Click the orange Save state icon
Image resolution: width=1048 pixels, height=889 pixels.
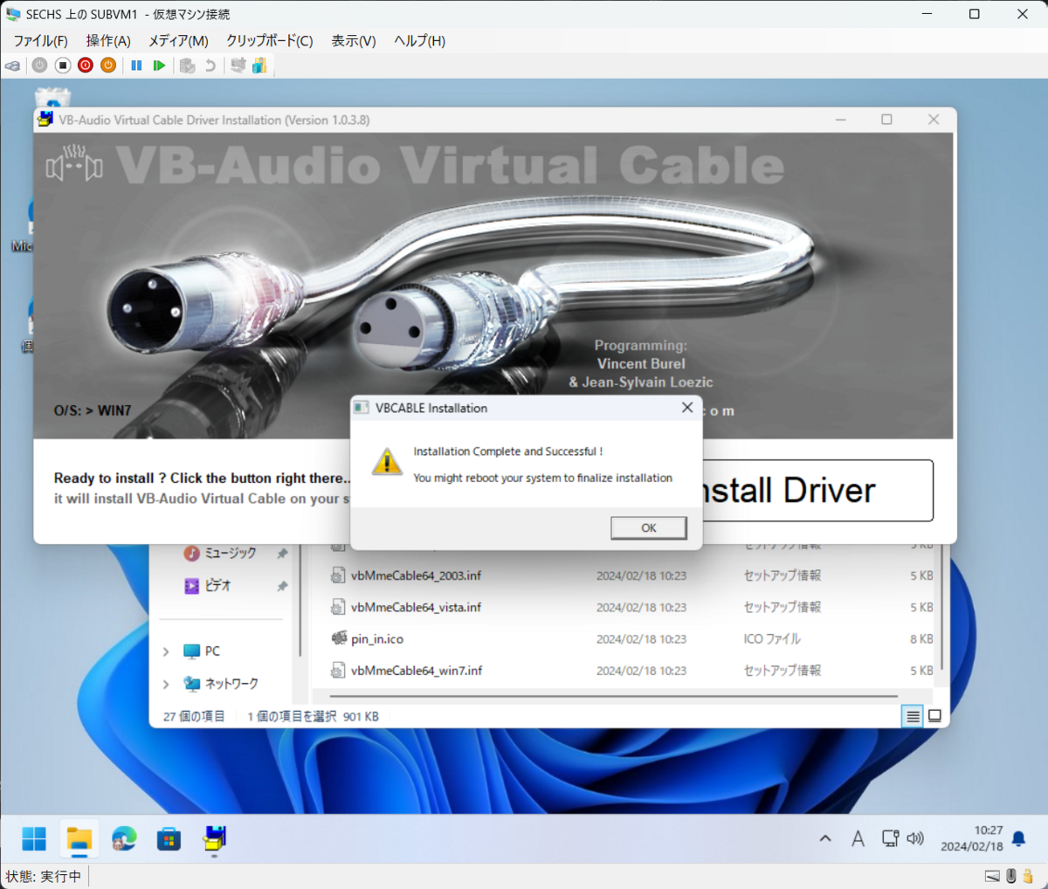[x=108, y=65]
